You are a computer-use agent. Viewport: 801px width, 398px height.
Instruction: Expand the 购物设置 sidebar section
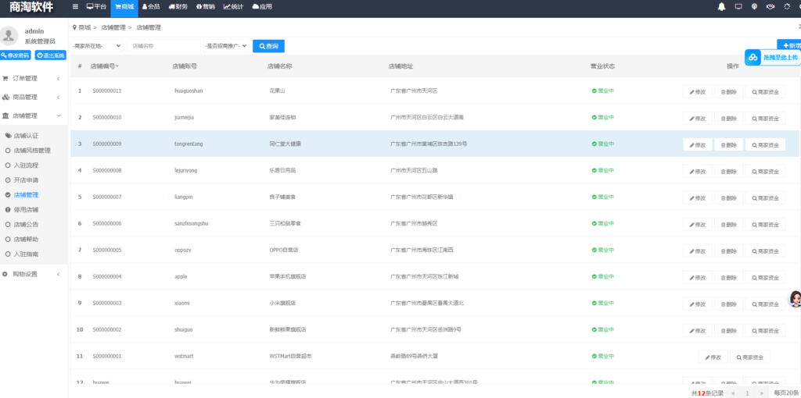click(x=31, y=274)
